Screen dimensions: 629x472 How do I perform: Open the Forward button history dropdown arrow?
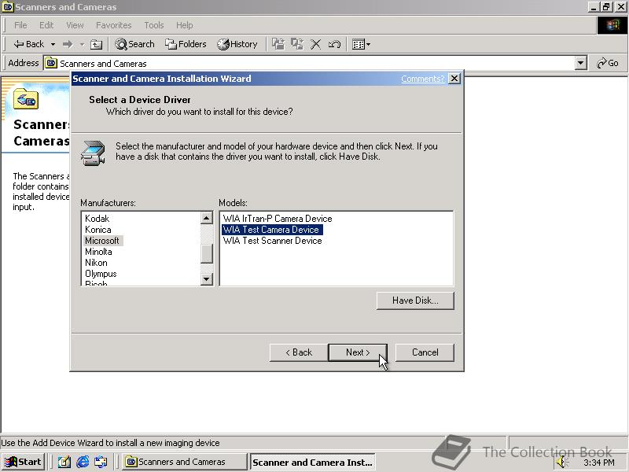point(82,44)
